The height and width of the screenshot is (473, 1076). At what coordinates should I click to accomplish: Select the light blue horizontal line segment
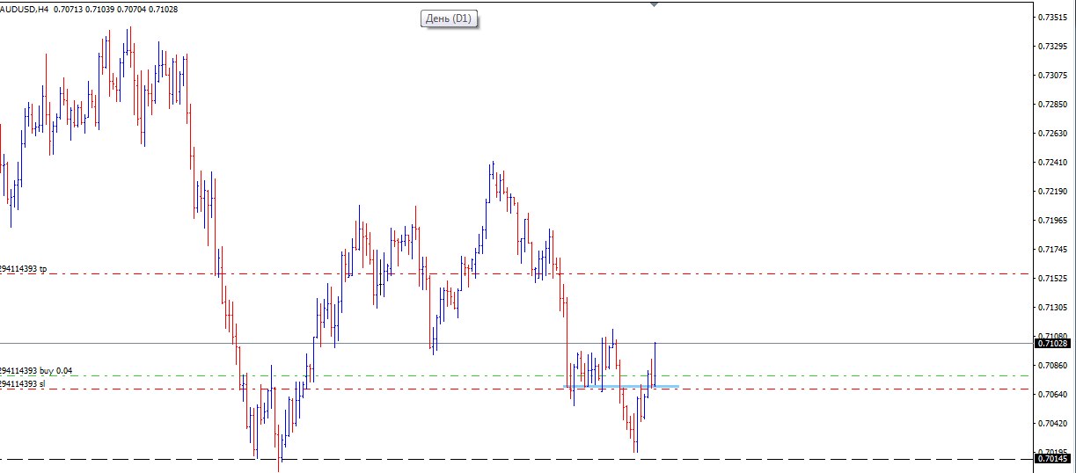pos(621,386)
